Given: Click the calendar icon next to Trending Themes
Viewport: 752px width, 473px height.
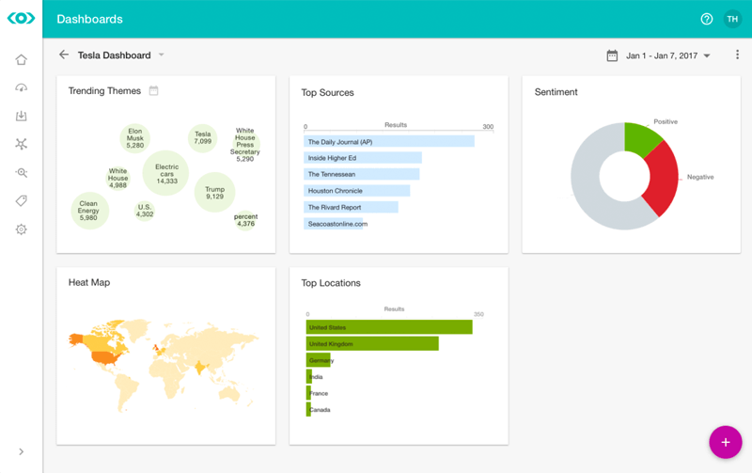Looking at the screenshot, I should click(x=153, y=90).
